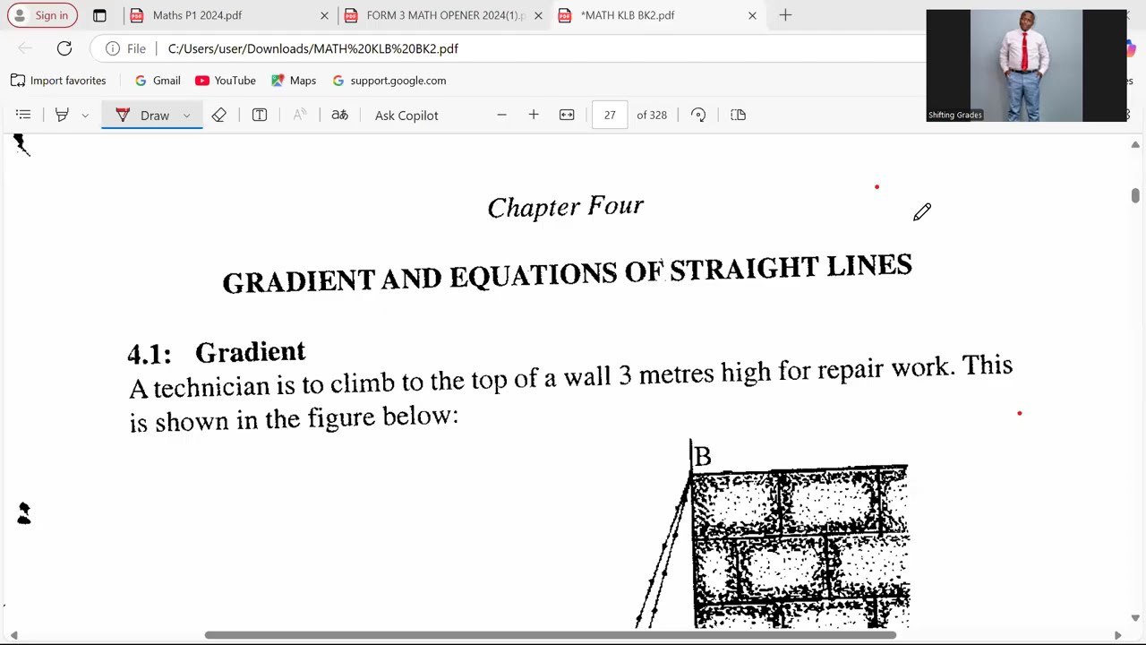
Task: Refresh the current page
Action: (x=64, y=48)
